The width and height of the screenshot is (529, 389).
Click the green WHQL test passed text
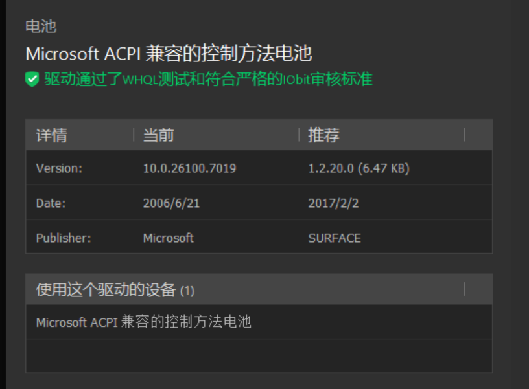208,80
